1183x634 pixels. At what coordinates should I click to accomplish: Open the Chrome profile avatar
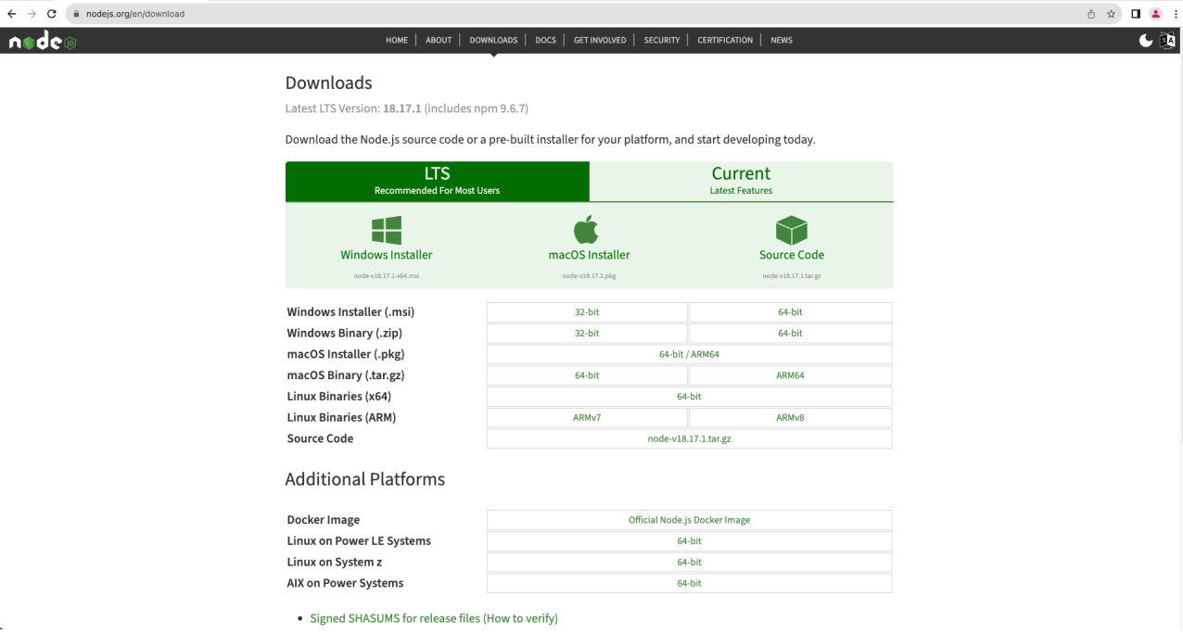[1155, 14]
